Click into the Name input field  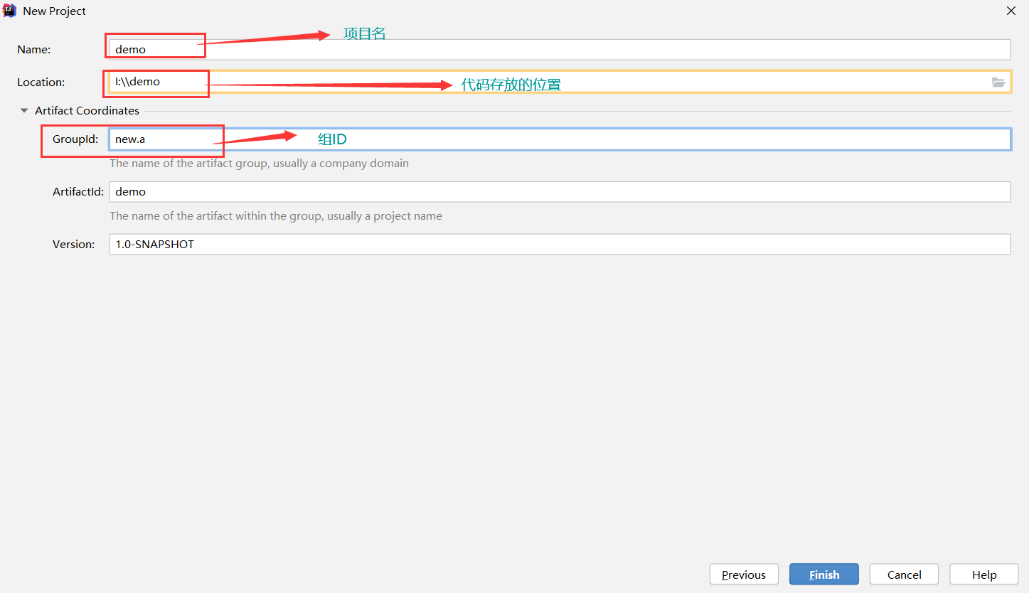(x=560, y=50)
